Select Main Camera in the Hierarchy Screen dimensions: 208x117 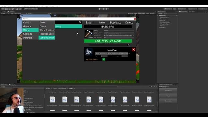(x=164, y=17)
